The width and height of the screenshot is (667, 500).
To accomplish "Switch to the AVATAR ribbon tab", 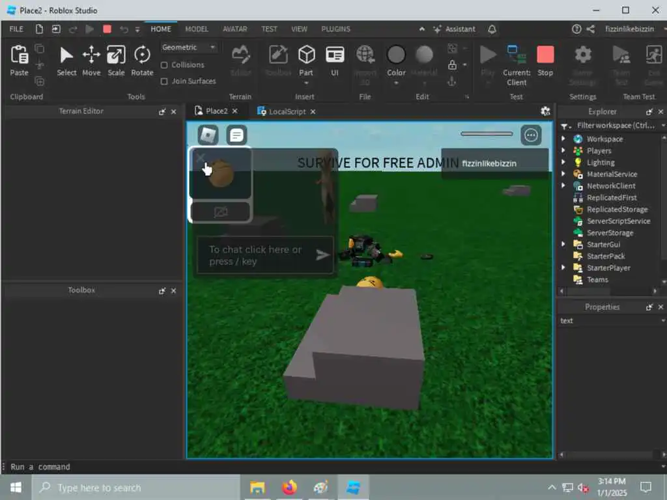I will point(234,29).
